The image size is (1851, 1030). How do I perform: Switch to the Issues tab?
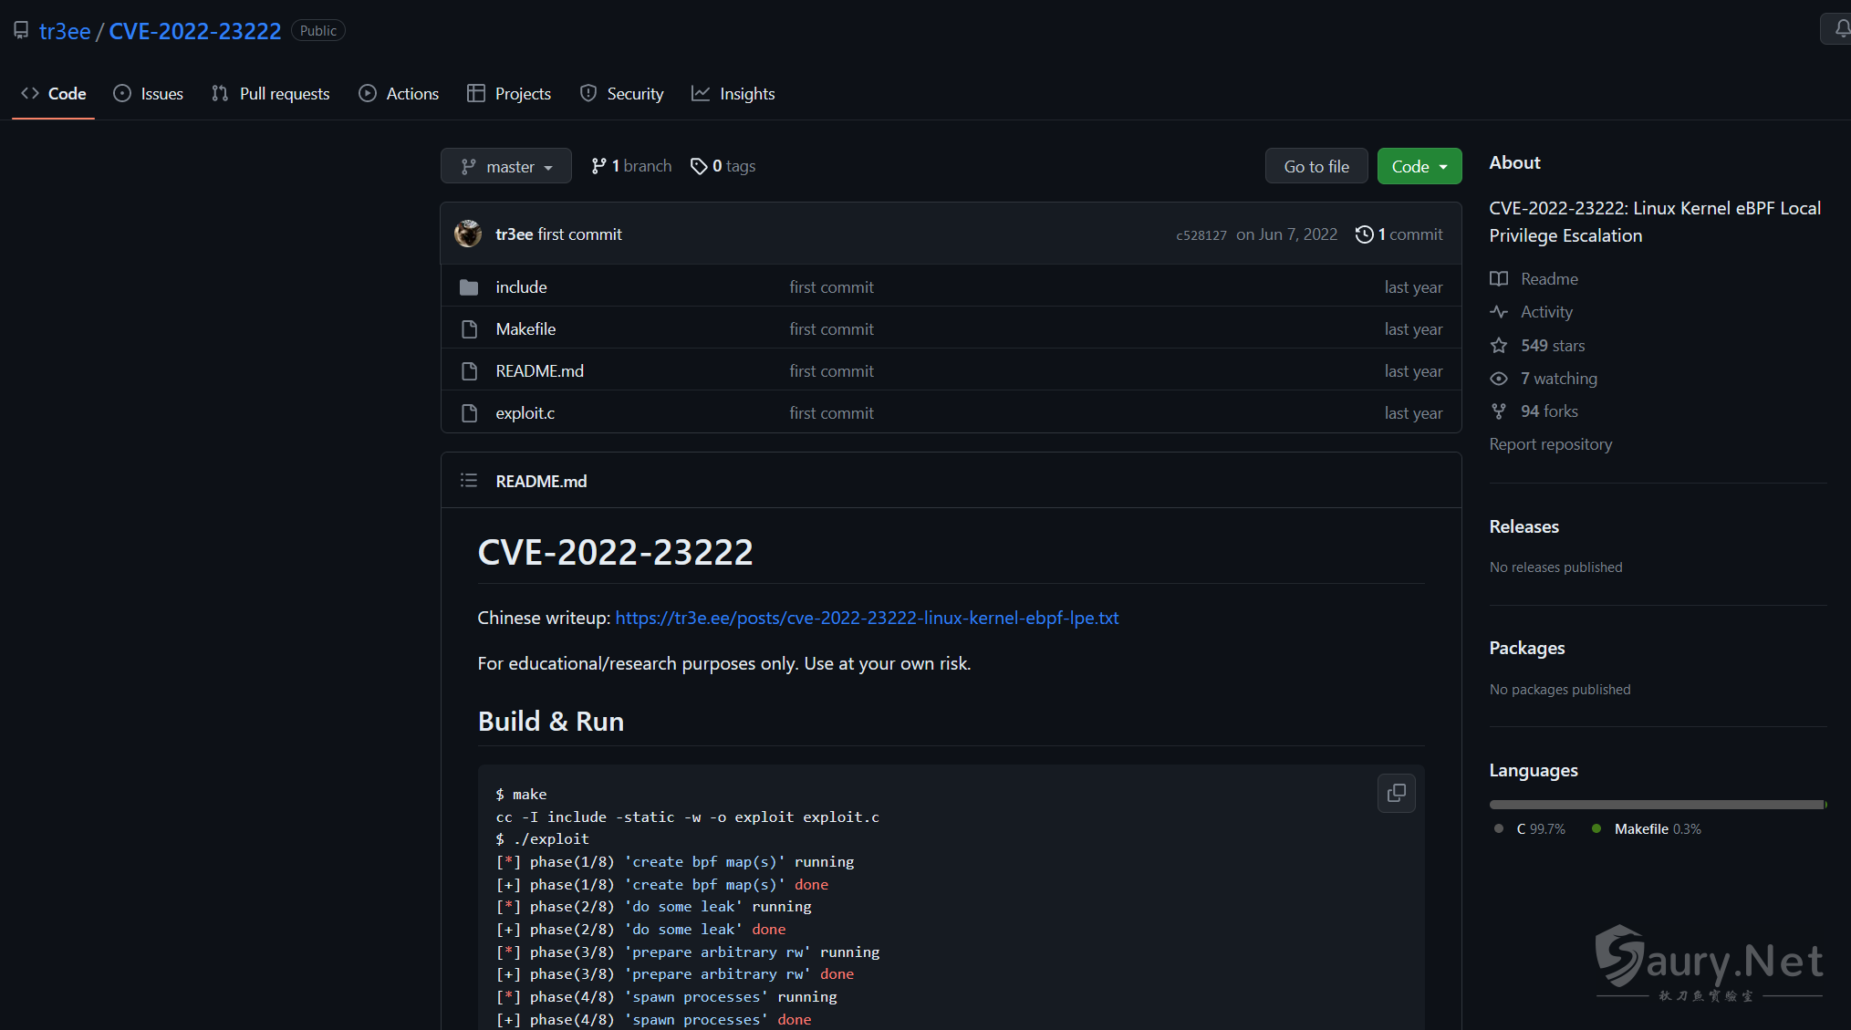(x=149, y=94)
